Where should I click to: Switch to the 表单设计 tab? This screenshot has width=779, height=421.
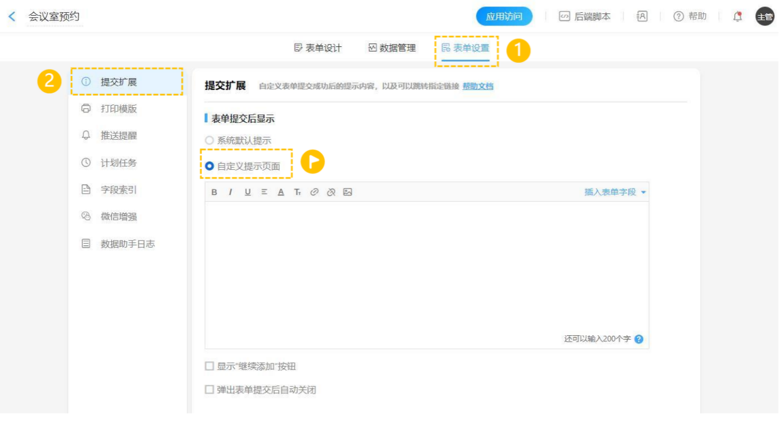318,48
